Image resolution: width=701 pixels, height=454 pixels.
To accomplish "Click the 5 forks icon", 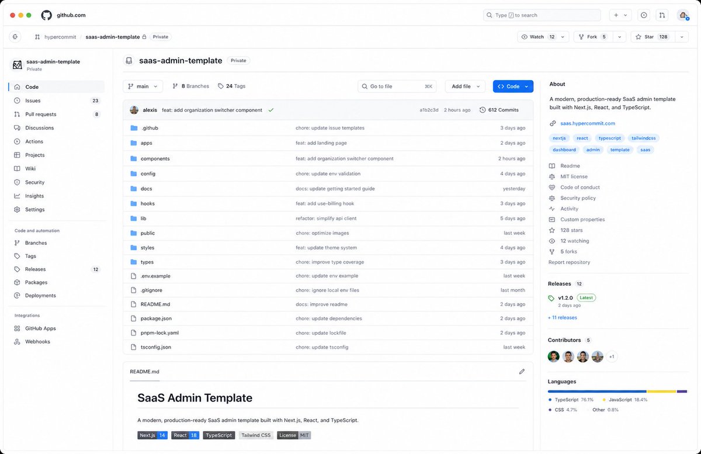I will 552,252.
